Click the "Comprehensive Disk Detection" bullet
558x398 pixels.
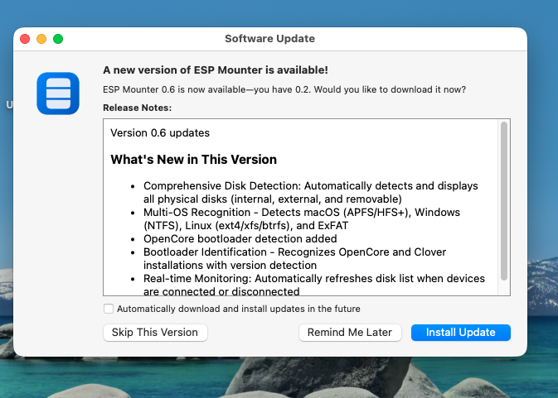pos(310,193)
